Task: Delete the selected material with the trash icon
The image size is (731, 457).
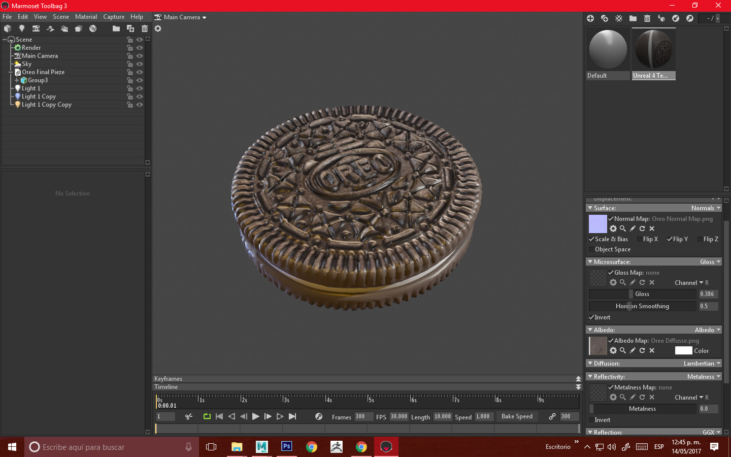Action: coord(647,18)
